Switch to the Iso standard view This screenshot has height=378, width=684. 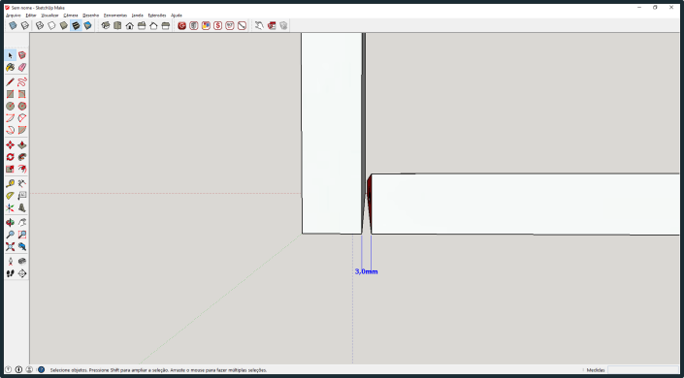click(106, 26)
